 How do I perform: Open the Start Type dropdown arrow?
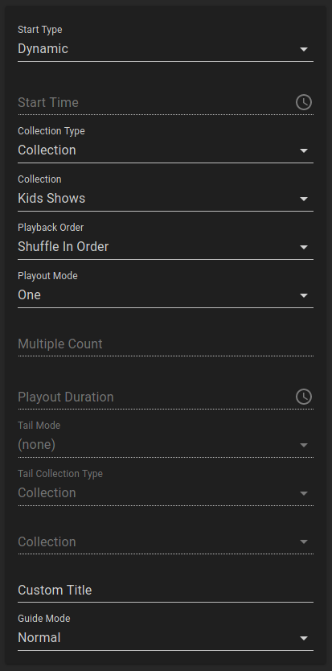click(304, 49)
